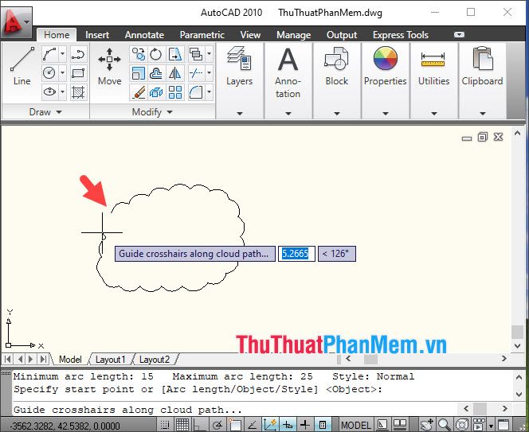Select the Polyline tool
529x432 pixels.
78,54
